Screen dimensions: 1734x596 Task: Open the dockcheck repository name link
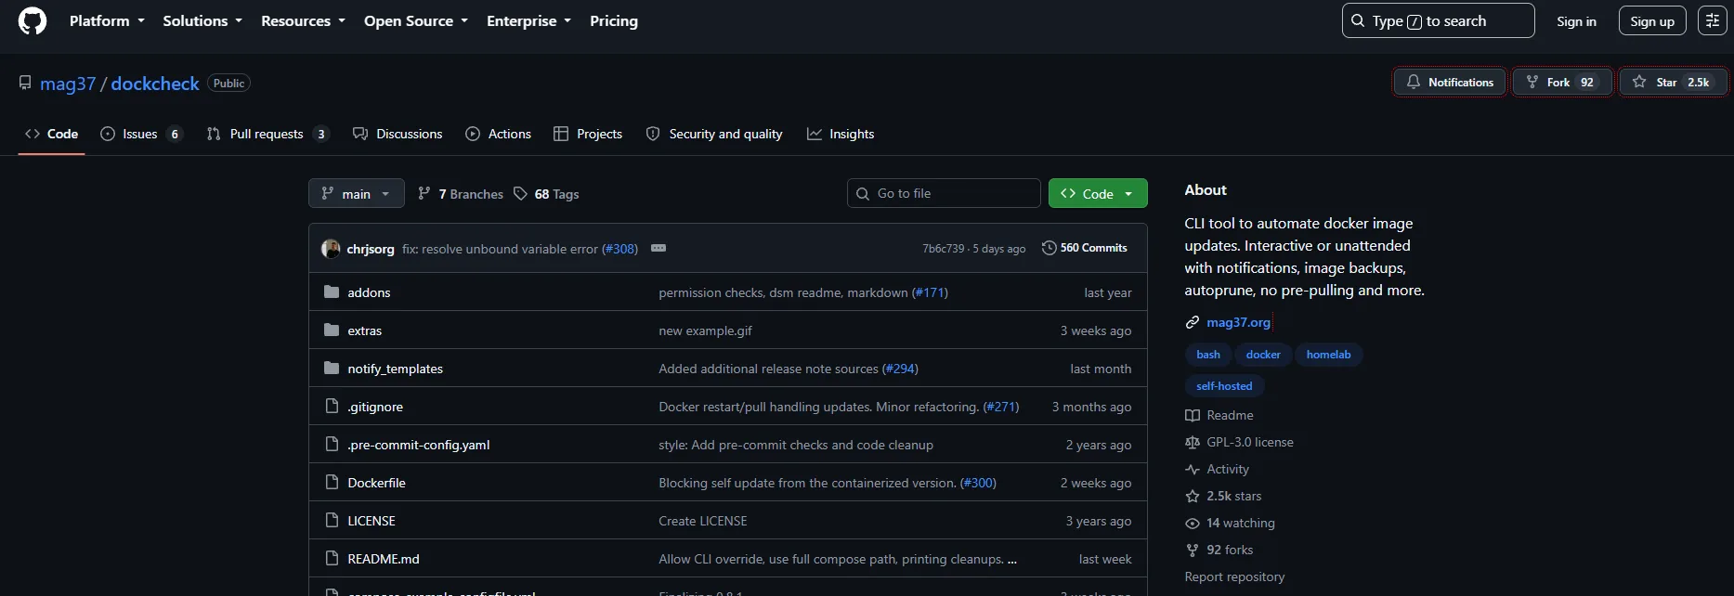tap(155, 84)
